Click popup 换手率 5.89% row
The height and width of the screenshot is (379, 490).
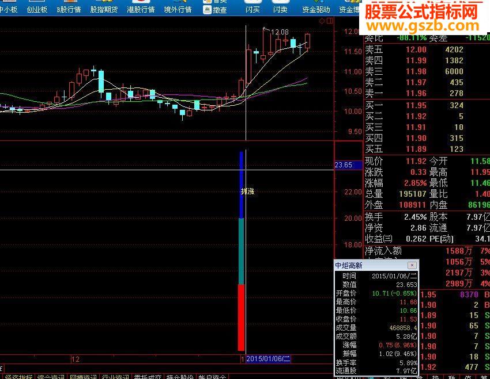point(376,363)
